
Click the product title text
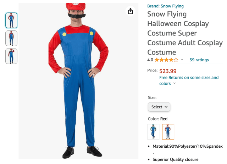pos(184,33)
